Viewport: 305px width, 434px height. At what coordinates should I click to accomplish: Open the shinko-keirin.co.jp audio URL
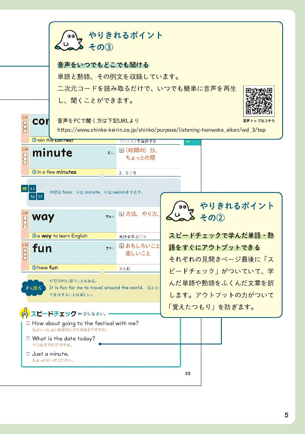[162, 130]
